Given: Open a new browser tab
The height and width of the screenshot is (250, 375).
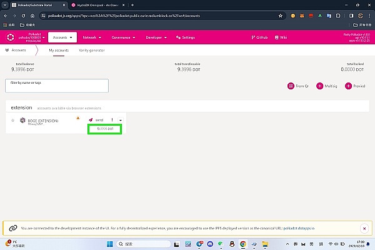Looking at the screenshot, I should [132, 5].
